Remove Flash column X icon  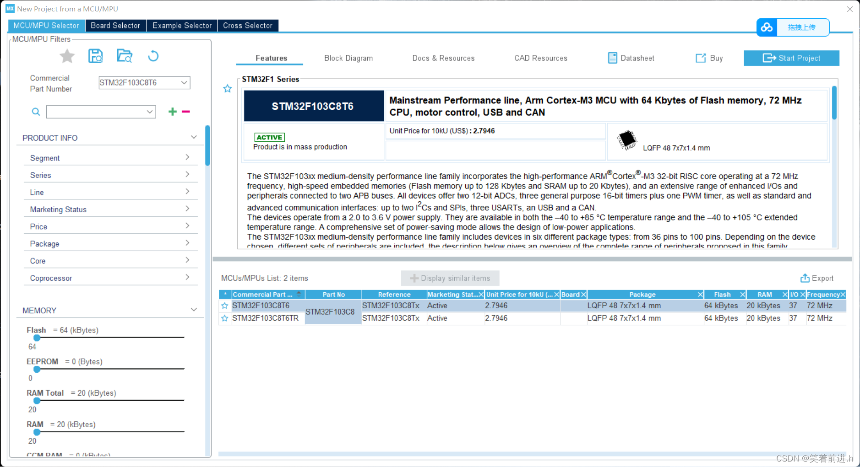(x=743, y=295)
